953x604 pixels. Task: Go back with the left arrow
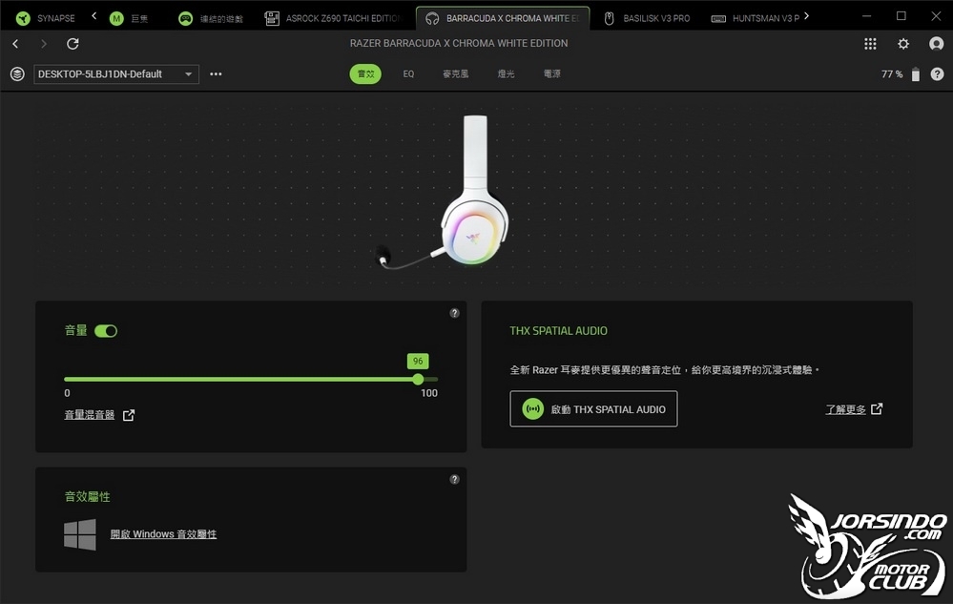pos(16,44)
